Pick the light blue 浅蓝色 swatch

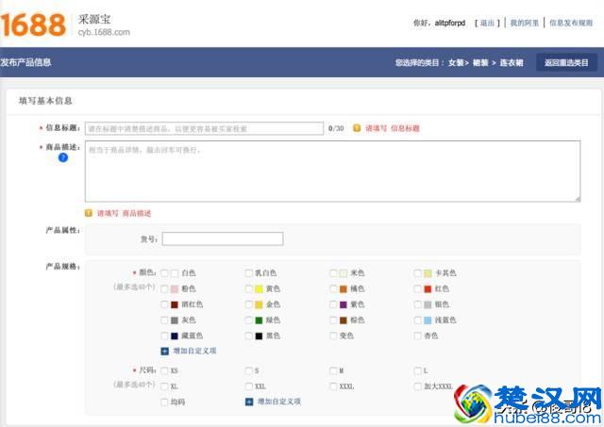[x=428, y=320]
